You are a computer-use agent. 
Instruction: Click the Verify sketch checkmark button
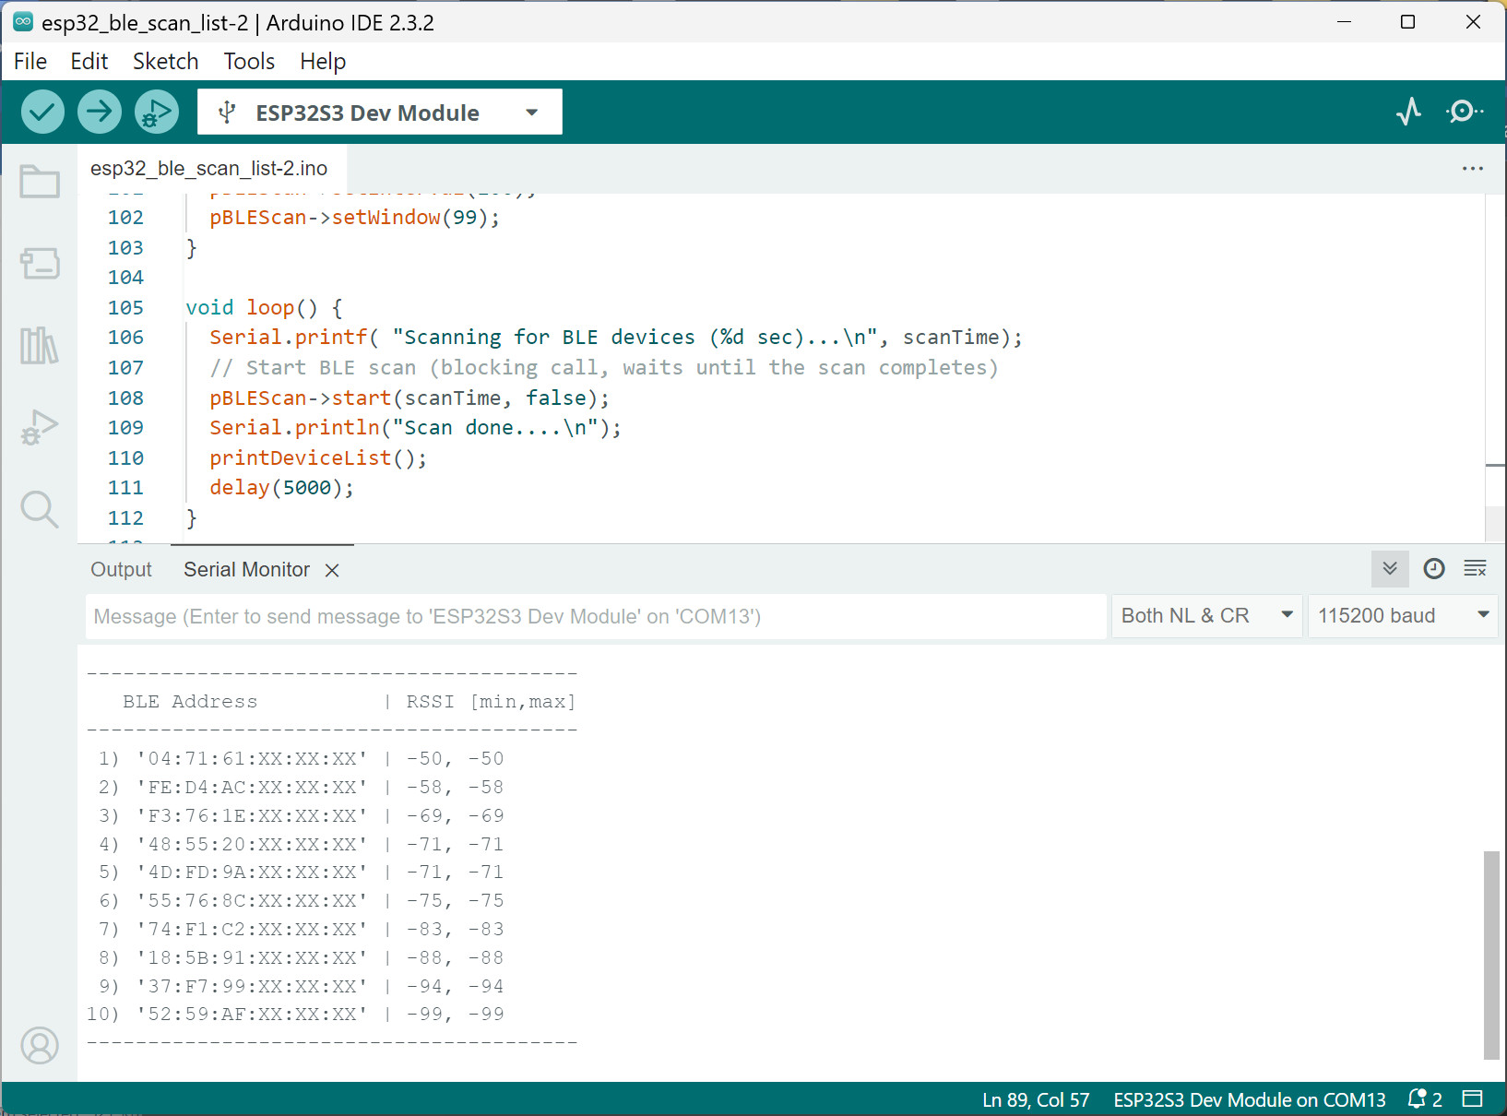click(42, 113)
